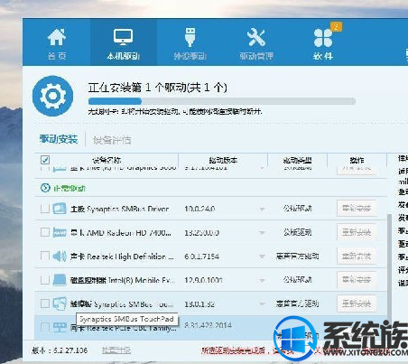This screenshot has width=408, height=364.
Task: Check the AMD Radeon HD row checkbox
Action: coord(45,232)
